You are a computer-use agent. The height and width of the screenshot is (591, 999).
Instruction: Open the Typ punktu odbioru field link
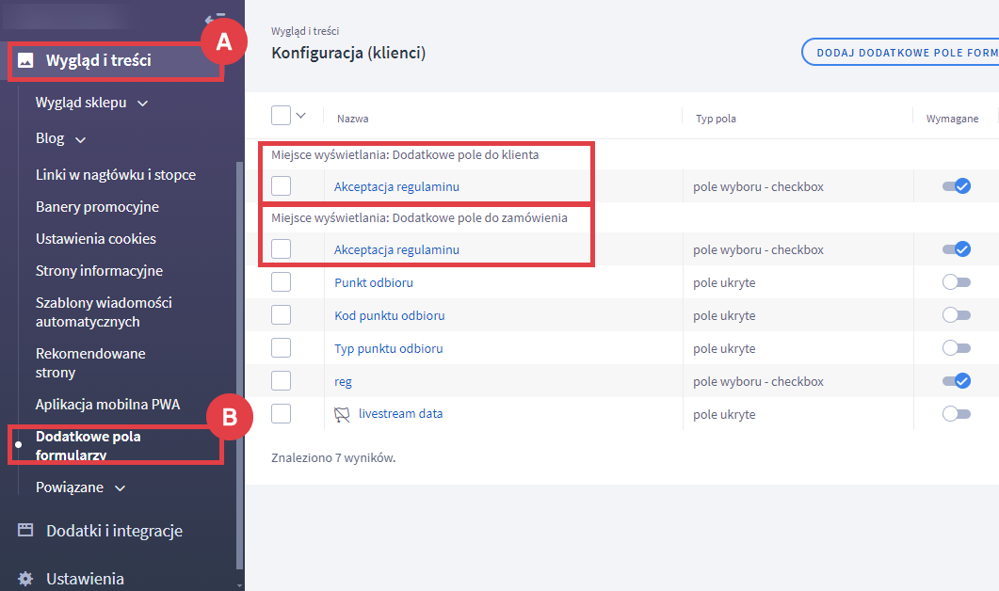[388, 348]
